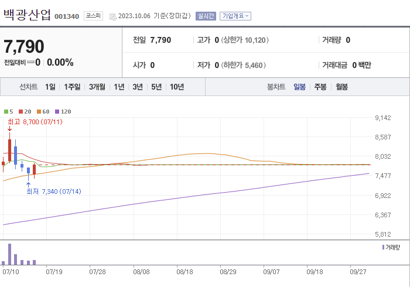Click the 08/18 date axis label
Screen dimensions: 410x287
[x=184, y=272]
